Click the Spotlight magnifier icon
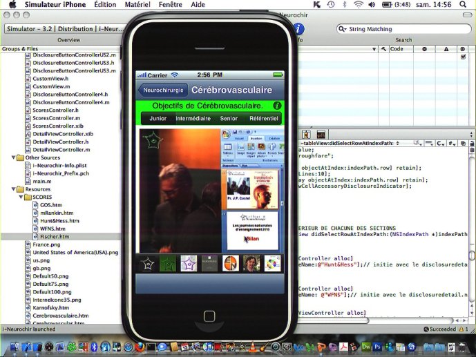 click(x=463, y=4)
